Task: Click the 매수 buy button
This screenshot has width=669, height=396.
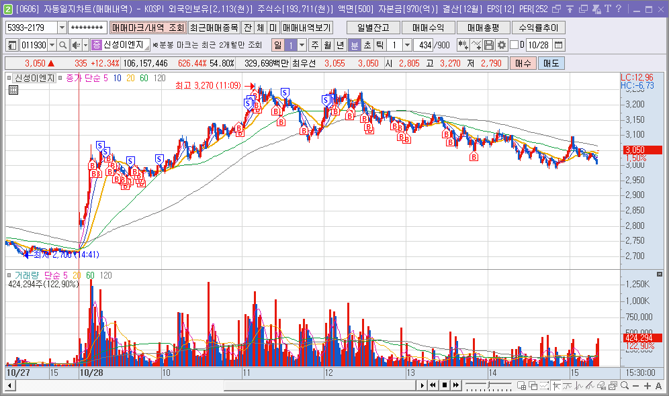Action: [x=523, y=64]
